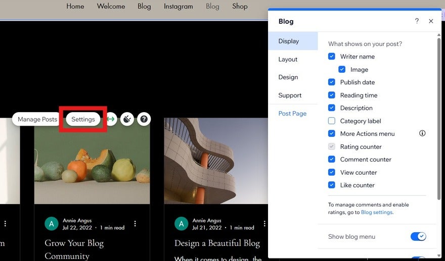The width and height of the screenshot is (445, 261).
Task: Uncheck the Like counter checkbox
Action: pos(332,185)
